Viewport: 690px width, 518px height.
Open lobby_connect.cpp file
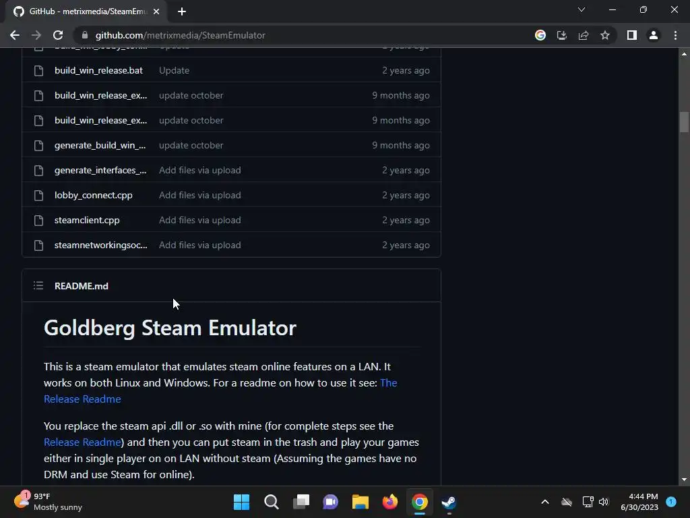pos(93,195)
